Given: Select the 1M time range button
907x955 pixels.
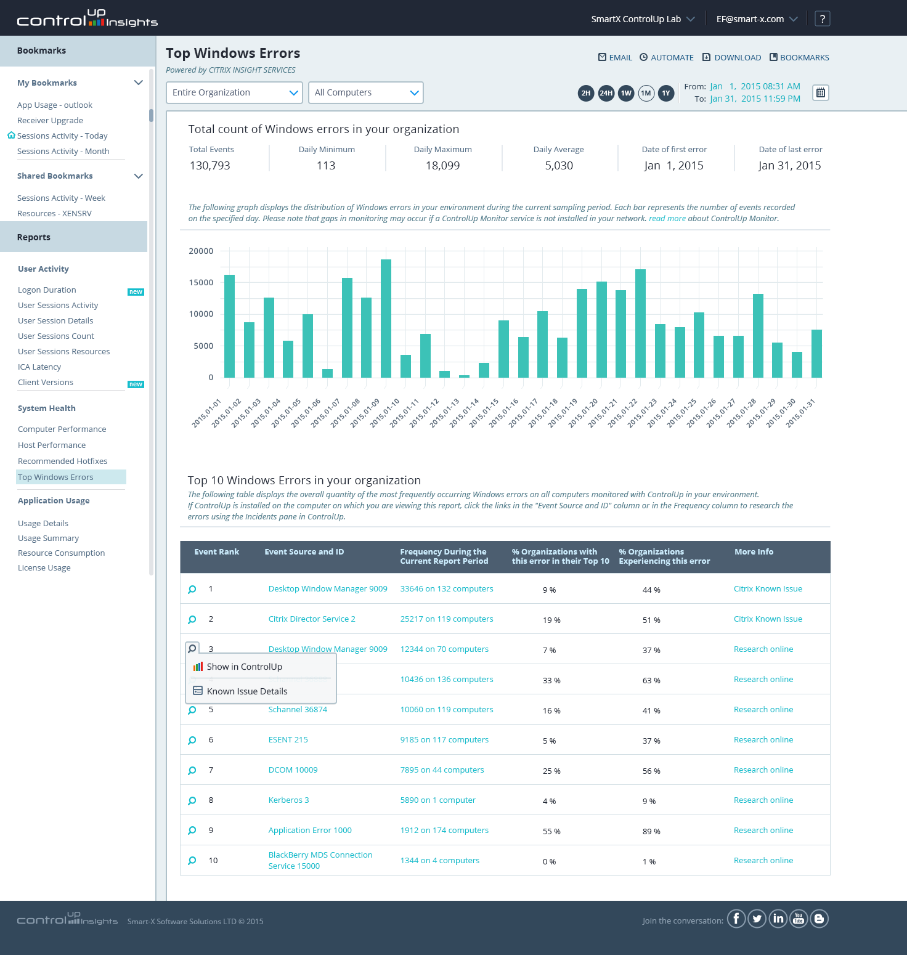Looking at the screenshot, I should click(x=646, y=93).
